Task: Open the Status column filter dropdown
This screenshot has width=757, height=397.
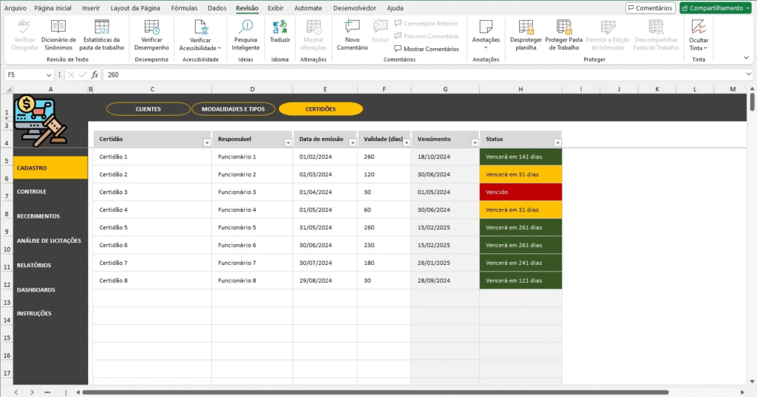Action: pos(556,142)
